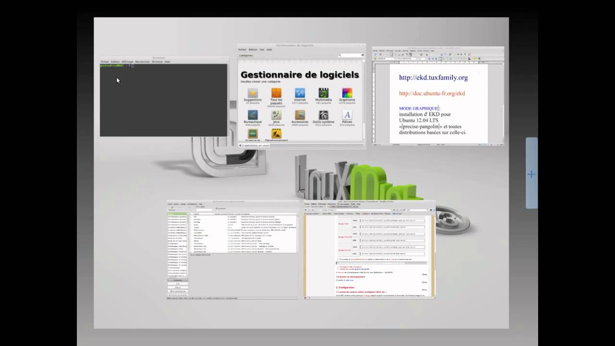Viewport: 615px width, 346px height.
Task: Open Fichier menu in Gestionnaire de logiciels
Action: 242,49
